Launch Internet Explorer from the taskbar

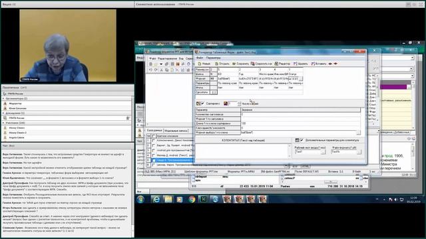click(x=156, y=199)
